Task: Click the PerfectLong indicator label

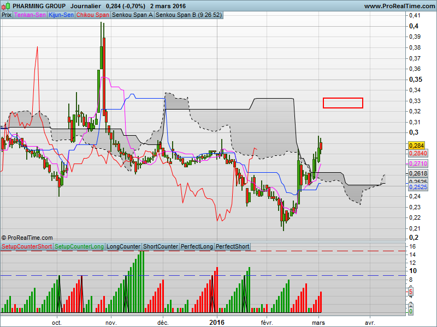Action: (197, 247)
